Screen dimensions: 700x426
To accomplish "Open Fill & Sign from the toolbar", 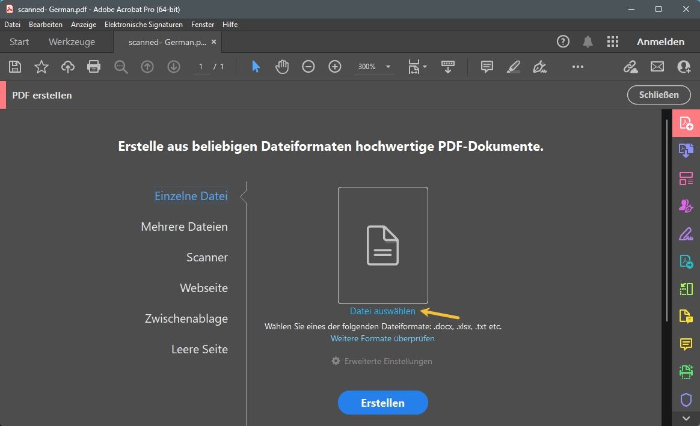I will (x=539, y=67).
